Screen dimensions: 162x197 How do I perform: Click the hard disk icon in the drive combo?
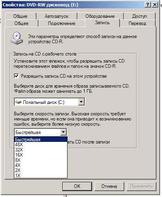click(18, 102)
